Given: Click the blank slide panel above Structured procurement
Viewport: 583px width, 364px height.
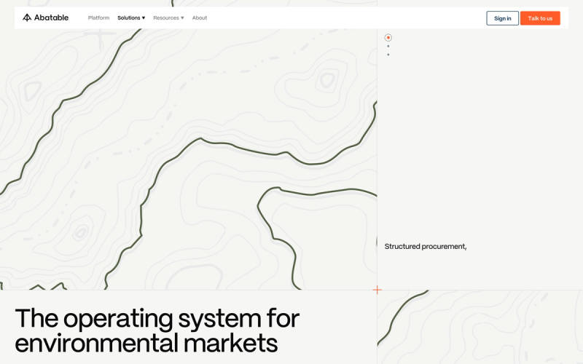Looking at the screenshot, I should pos(480,141).
